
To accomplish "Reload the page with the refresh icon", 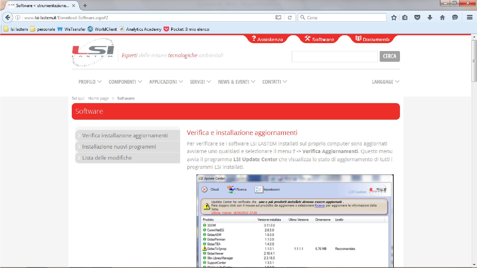I will click(290, 18).
